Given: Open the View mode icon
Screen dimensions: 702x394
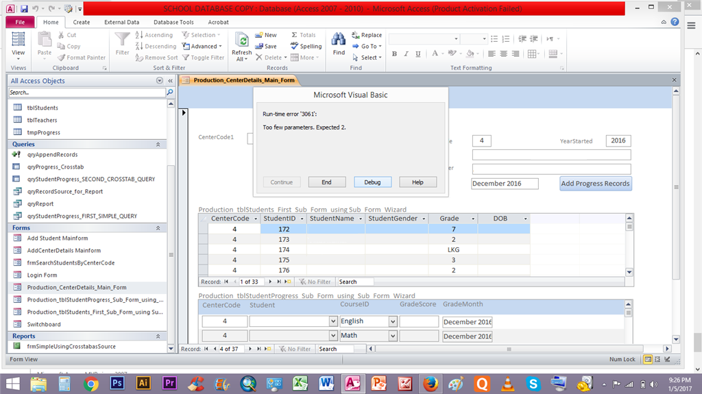Looking at the screenshot, I should pos(19,40).
